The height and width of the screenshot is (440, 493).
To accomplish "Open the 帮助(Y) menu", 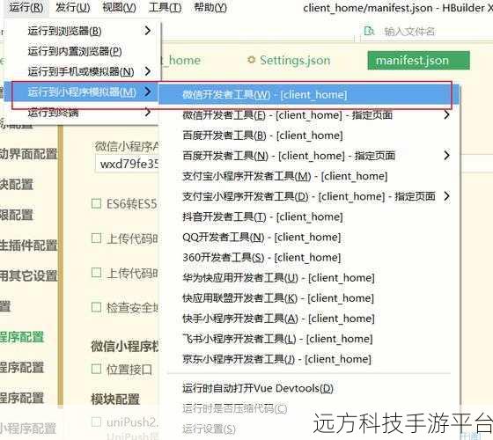I will [210, 7].
